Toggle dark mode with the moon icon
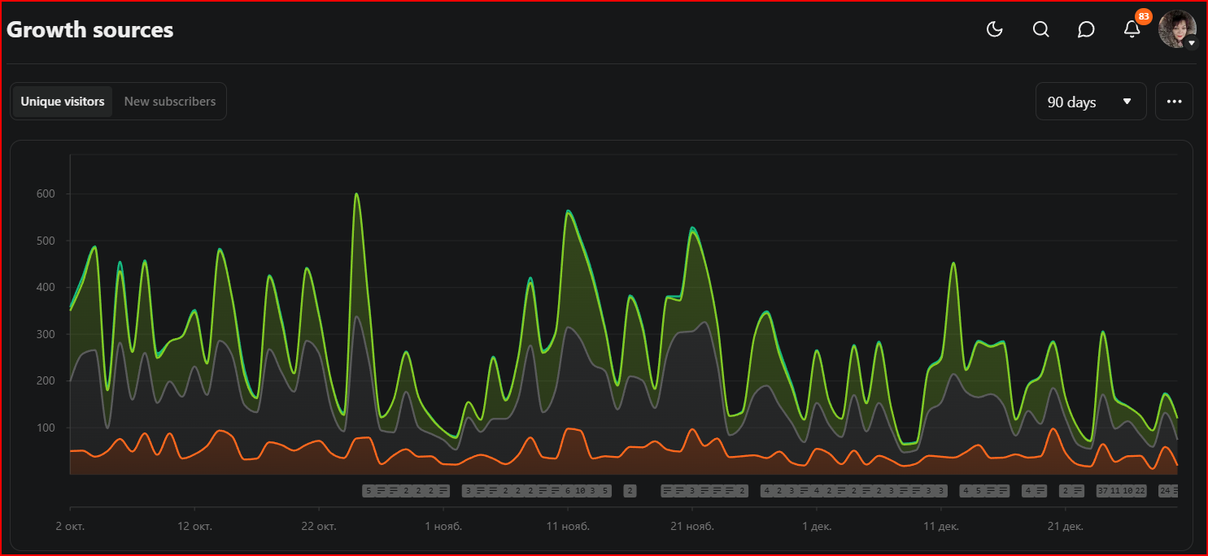 pos(994,29)
